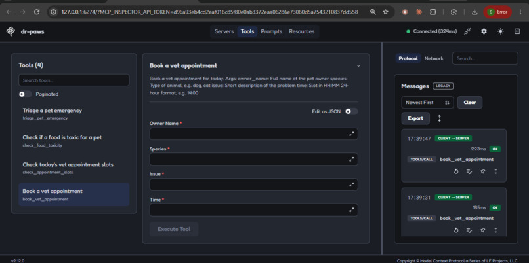Viewport: 529px width, 263px height.
Task: Expand the 17:39:47 message with the vertical arrows icon
Action: click(x=496, y=171)
